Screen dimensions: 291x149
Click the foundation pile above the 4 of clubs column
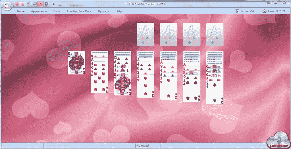[x=192, y=34]
